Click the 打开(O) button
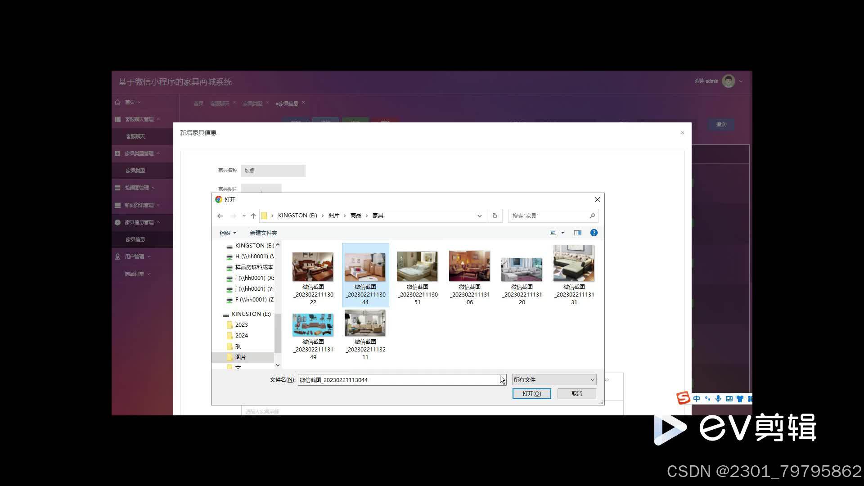The height and width of the screenshot is (486, 864). click(x=531, y=394)
